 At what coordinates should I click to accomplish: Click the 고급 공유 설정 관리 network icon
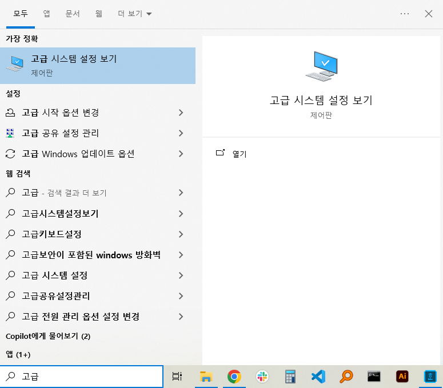pos(10,133)
